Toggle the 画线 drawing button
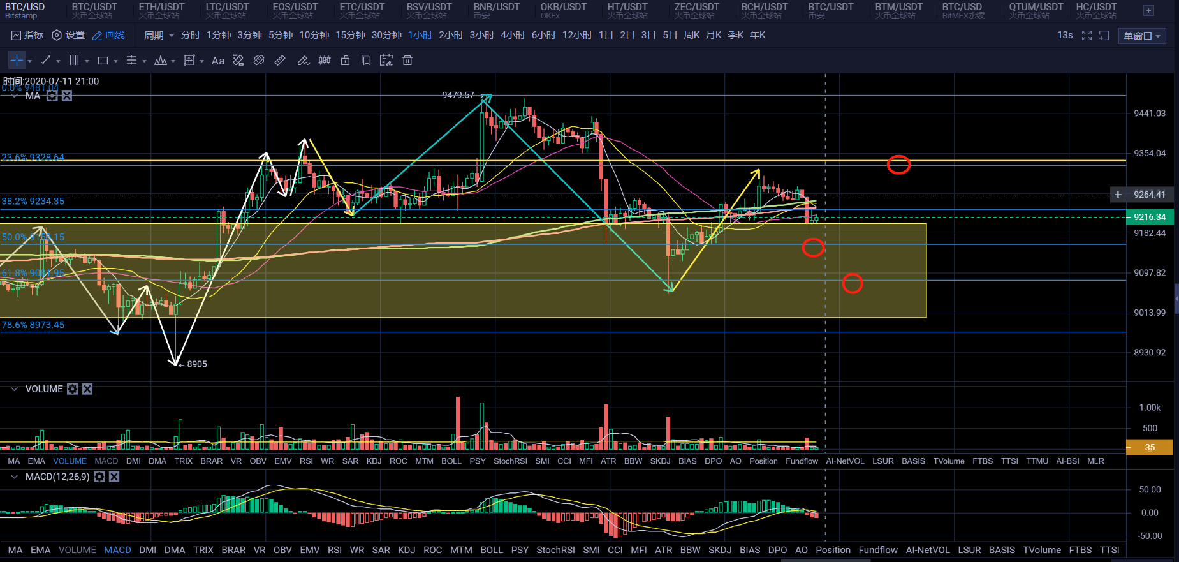Image resolution: width=1179 pixels, height=562 pixels. pos(108,36)
